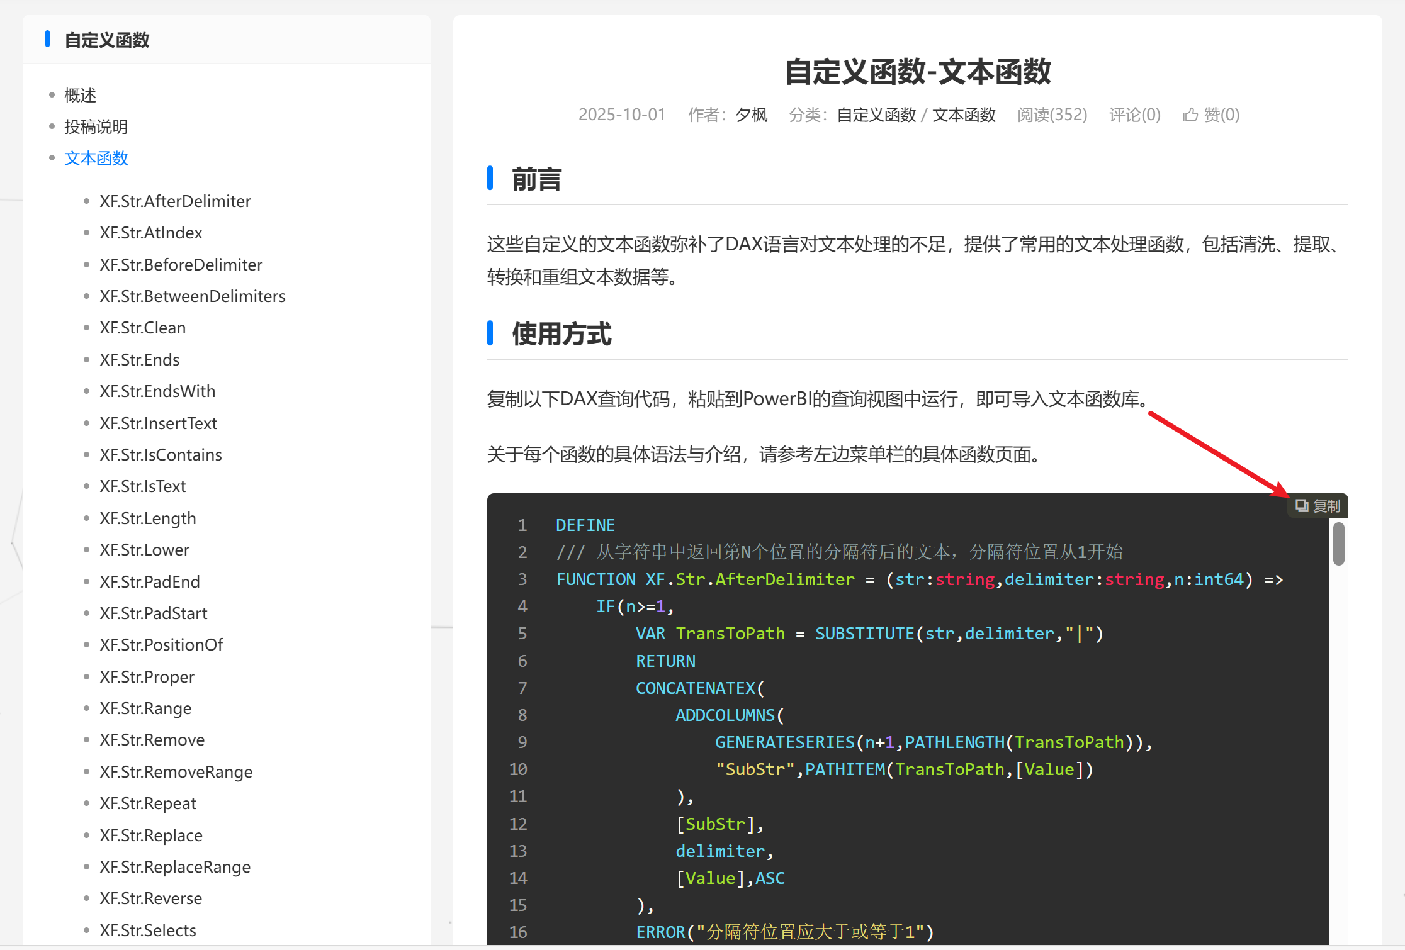This screenshot has height=950, width=1405.
Task: Open XF.Str.Reverse function page
Action: coord(150,898)
